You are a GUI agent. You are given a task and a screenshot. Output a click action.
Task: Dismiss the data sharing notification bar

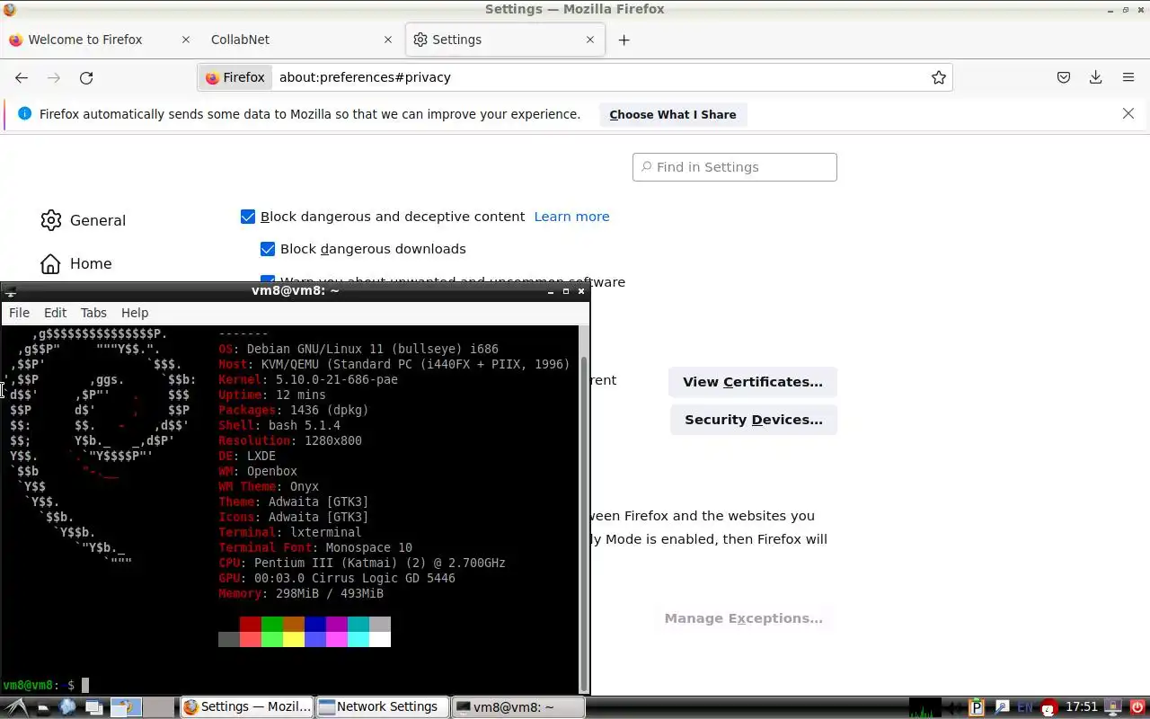(1128, 113)
